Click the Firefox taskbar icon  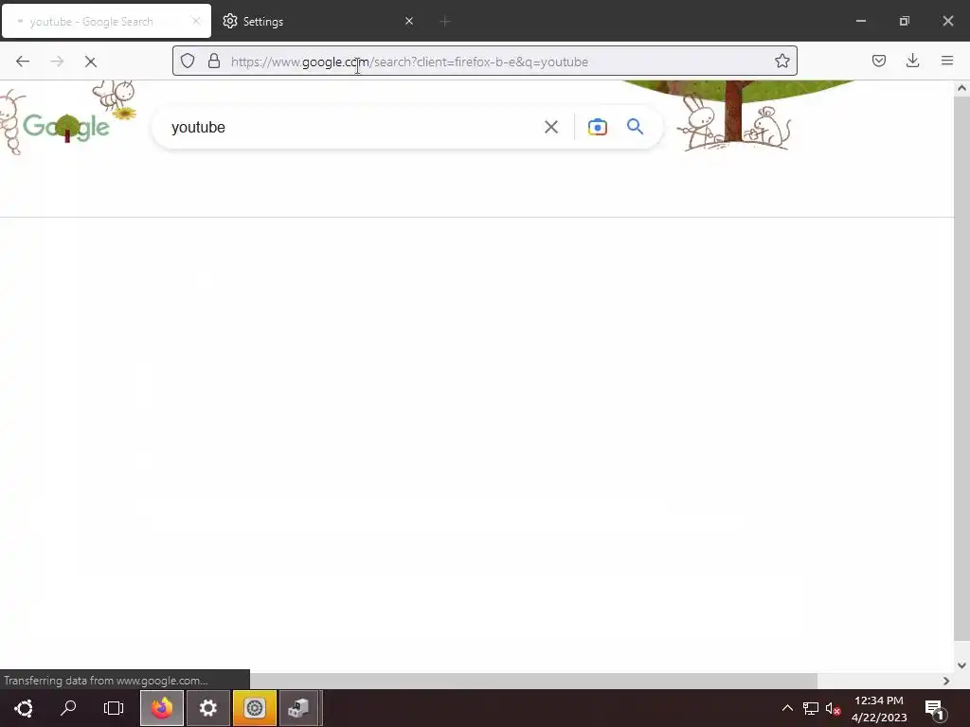[x=162, y=708]
